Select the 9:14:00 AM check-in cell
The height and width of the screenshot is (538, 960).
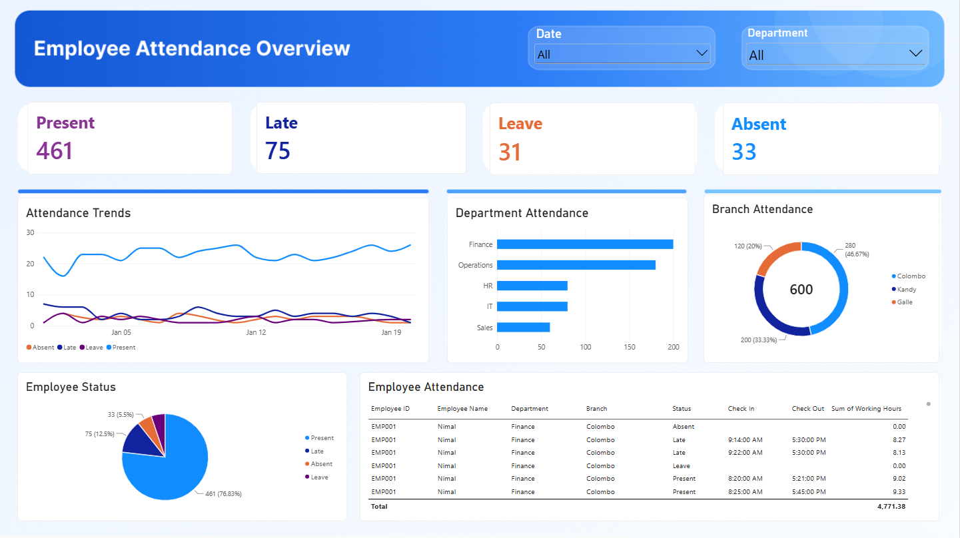click(x=745, y=440)
